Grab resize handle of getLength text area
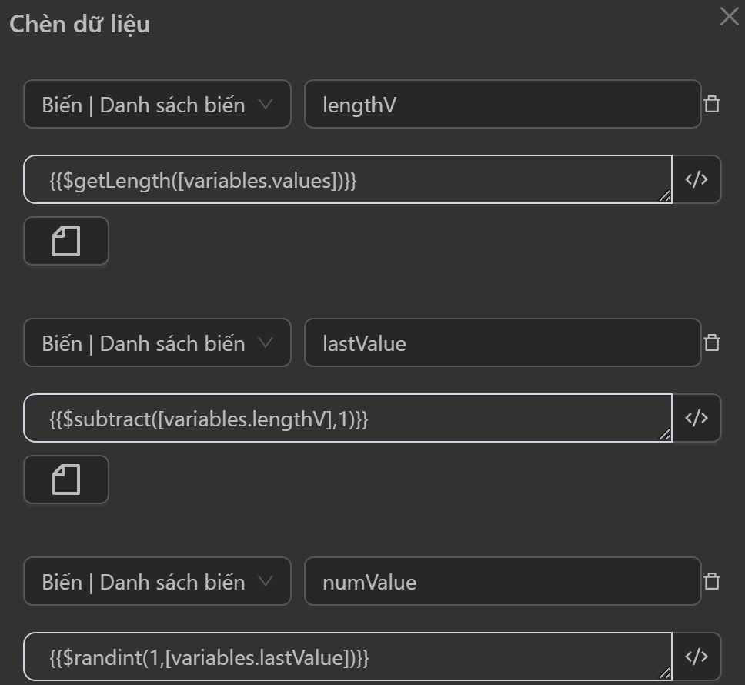This screenshot has height=685, width=745. click(x=665, y=197)
